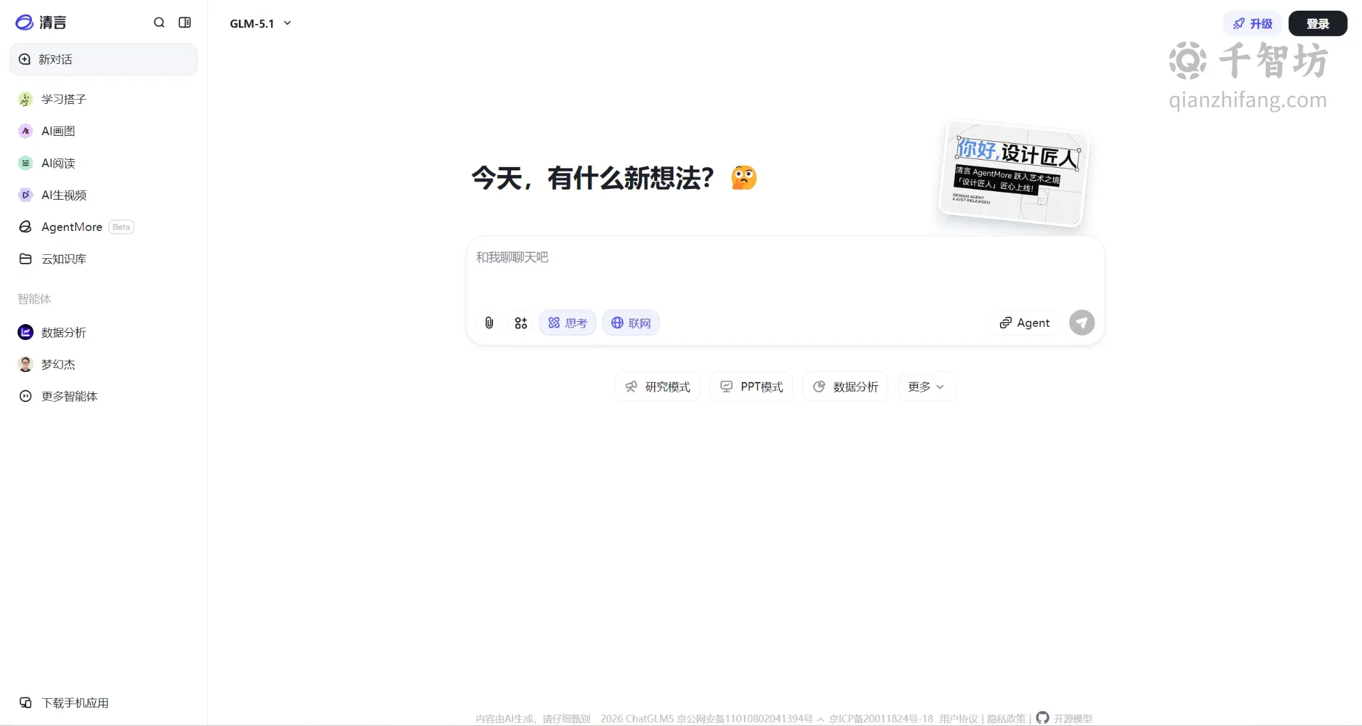The width and height of the screenshot is (1362, 726).
Task: Open the 设计匠人 promo card
Action: tap(1013, 174)
